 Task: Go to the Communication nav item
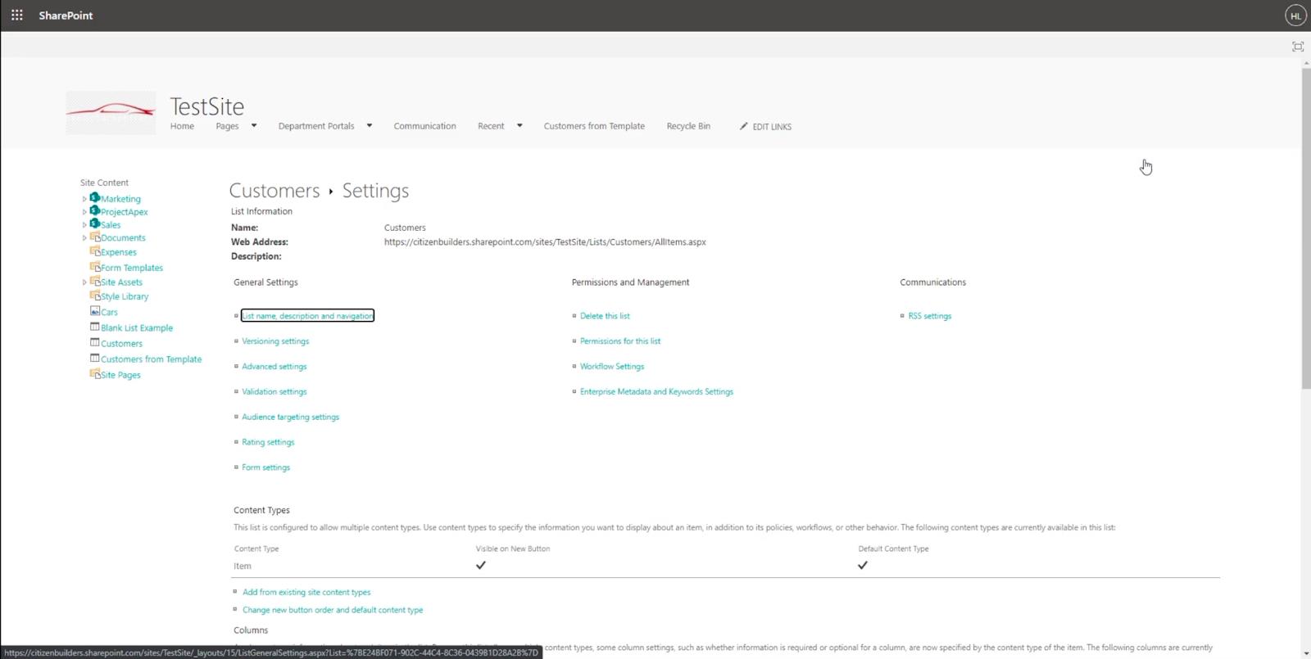point(424,126)
